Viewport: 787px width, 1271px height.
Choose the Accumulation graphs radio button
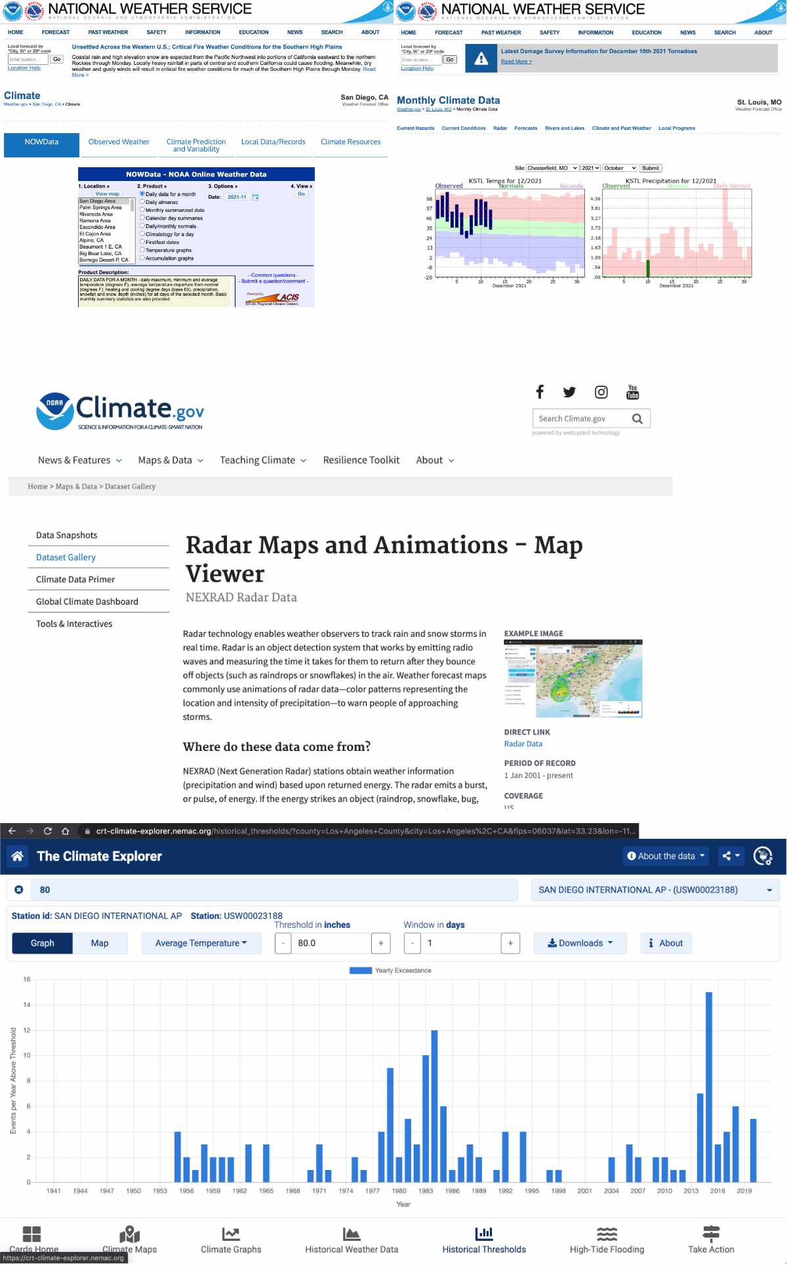[x=142, y=258]
